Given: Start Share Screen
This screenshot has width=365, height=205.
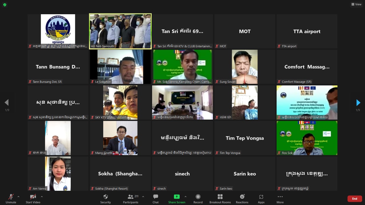Looking at the screenshot, I should pyautogui.click(x=177, y=197).
